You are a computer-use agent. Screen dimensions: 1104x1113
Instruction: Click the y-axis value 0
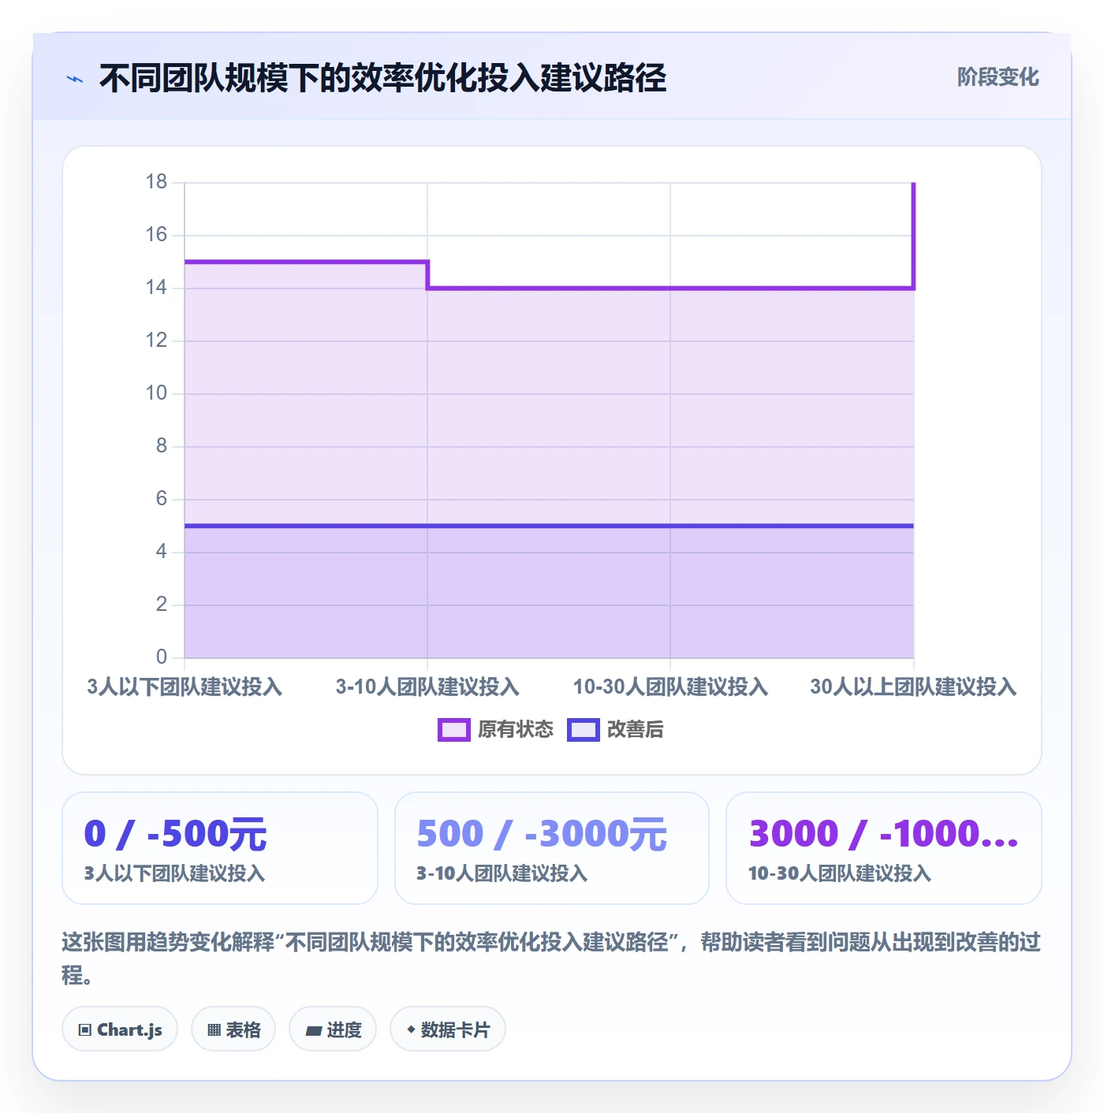tap(162, 657)
